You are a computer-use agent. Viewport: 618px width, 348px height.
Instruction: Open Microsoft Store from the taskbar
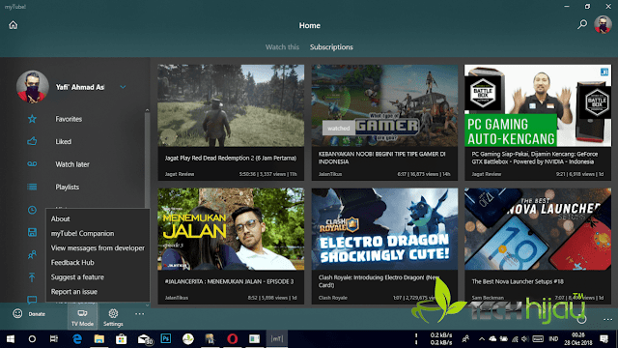(121, 339)
